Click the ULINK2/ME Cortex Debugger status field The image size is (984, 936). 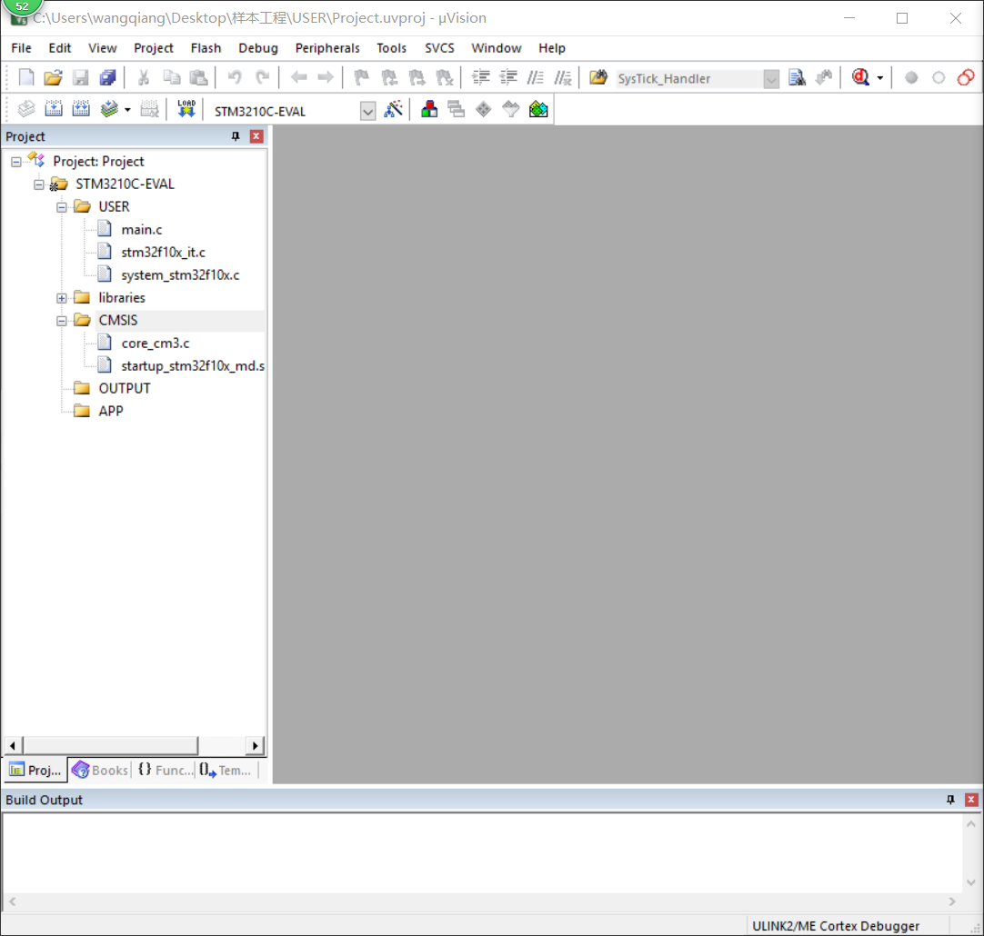[x=837, y=925]
